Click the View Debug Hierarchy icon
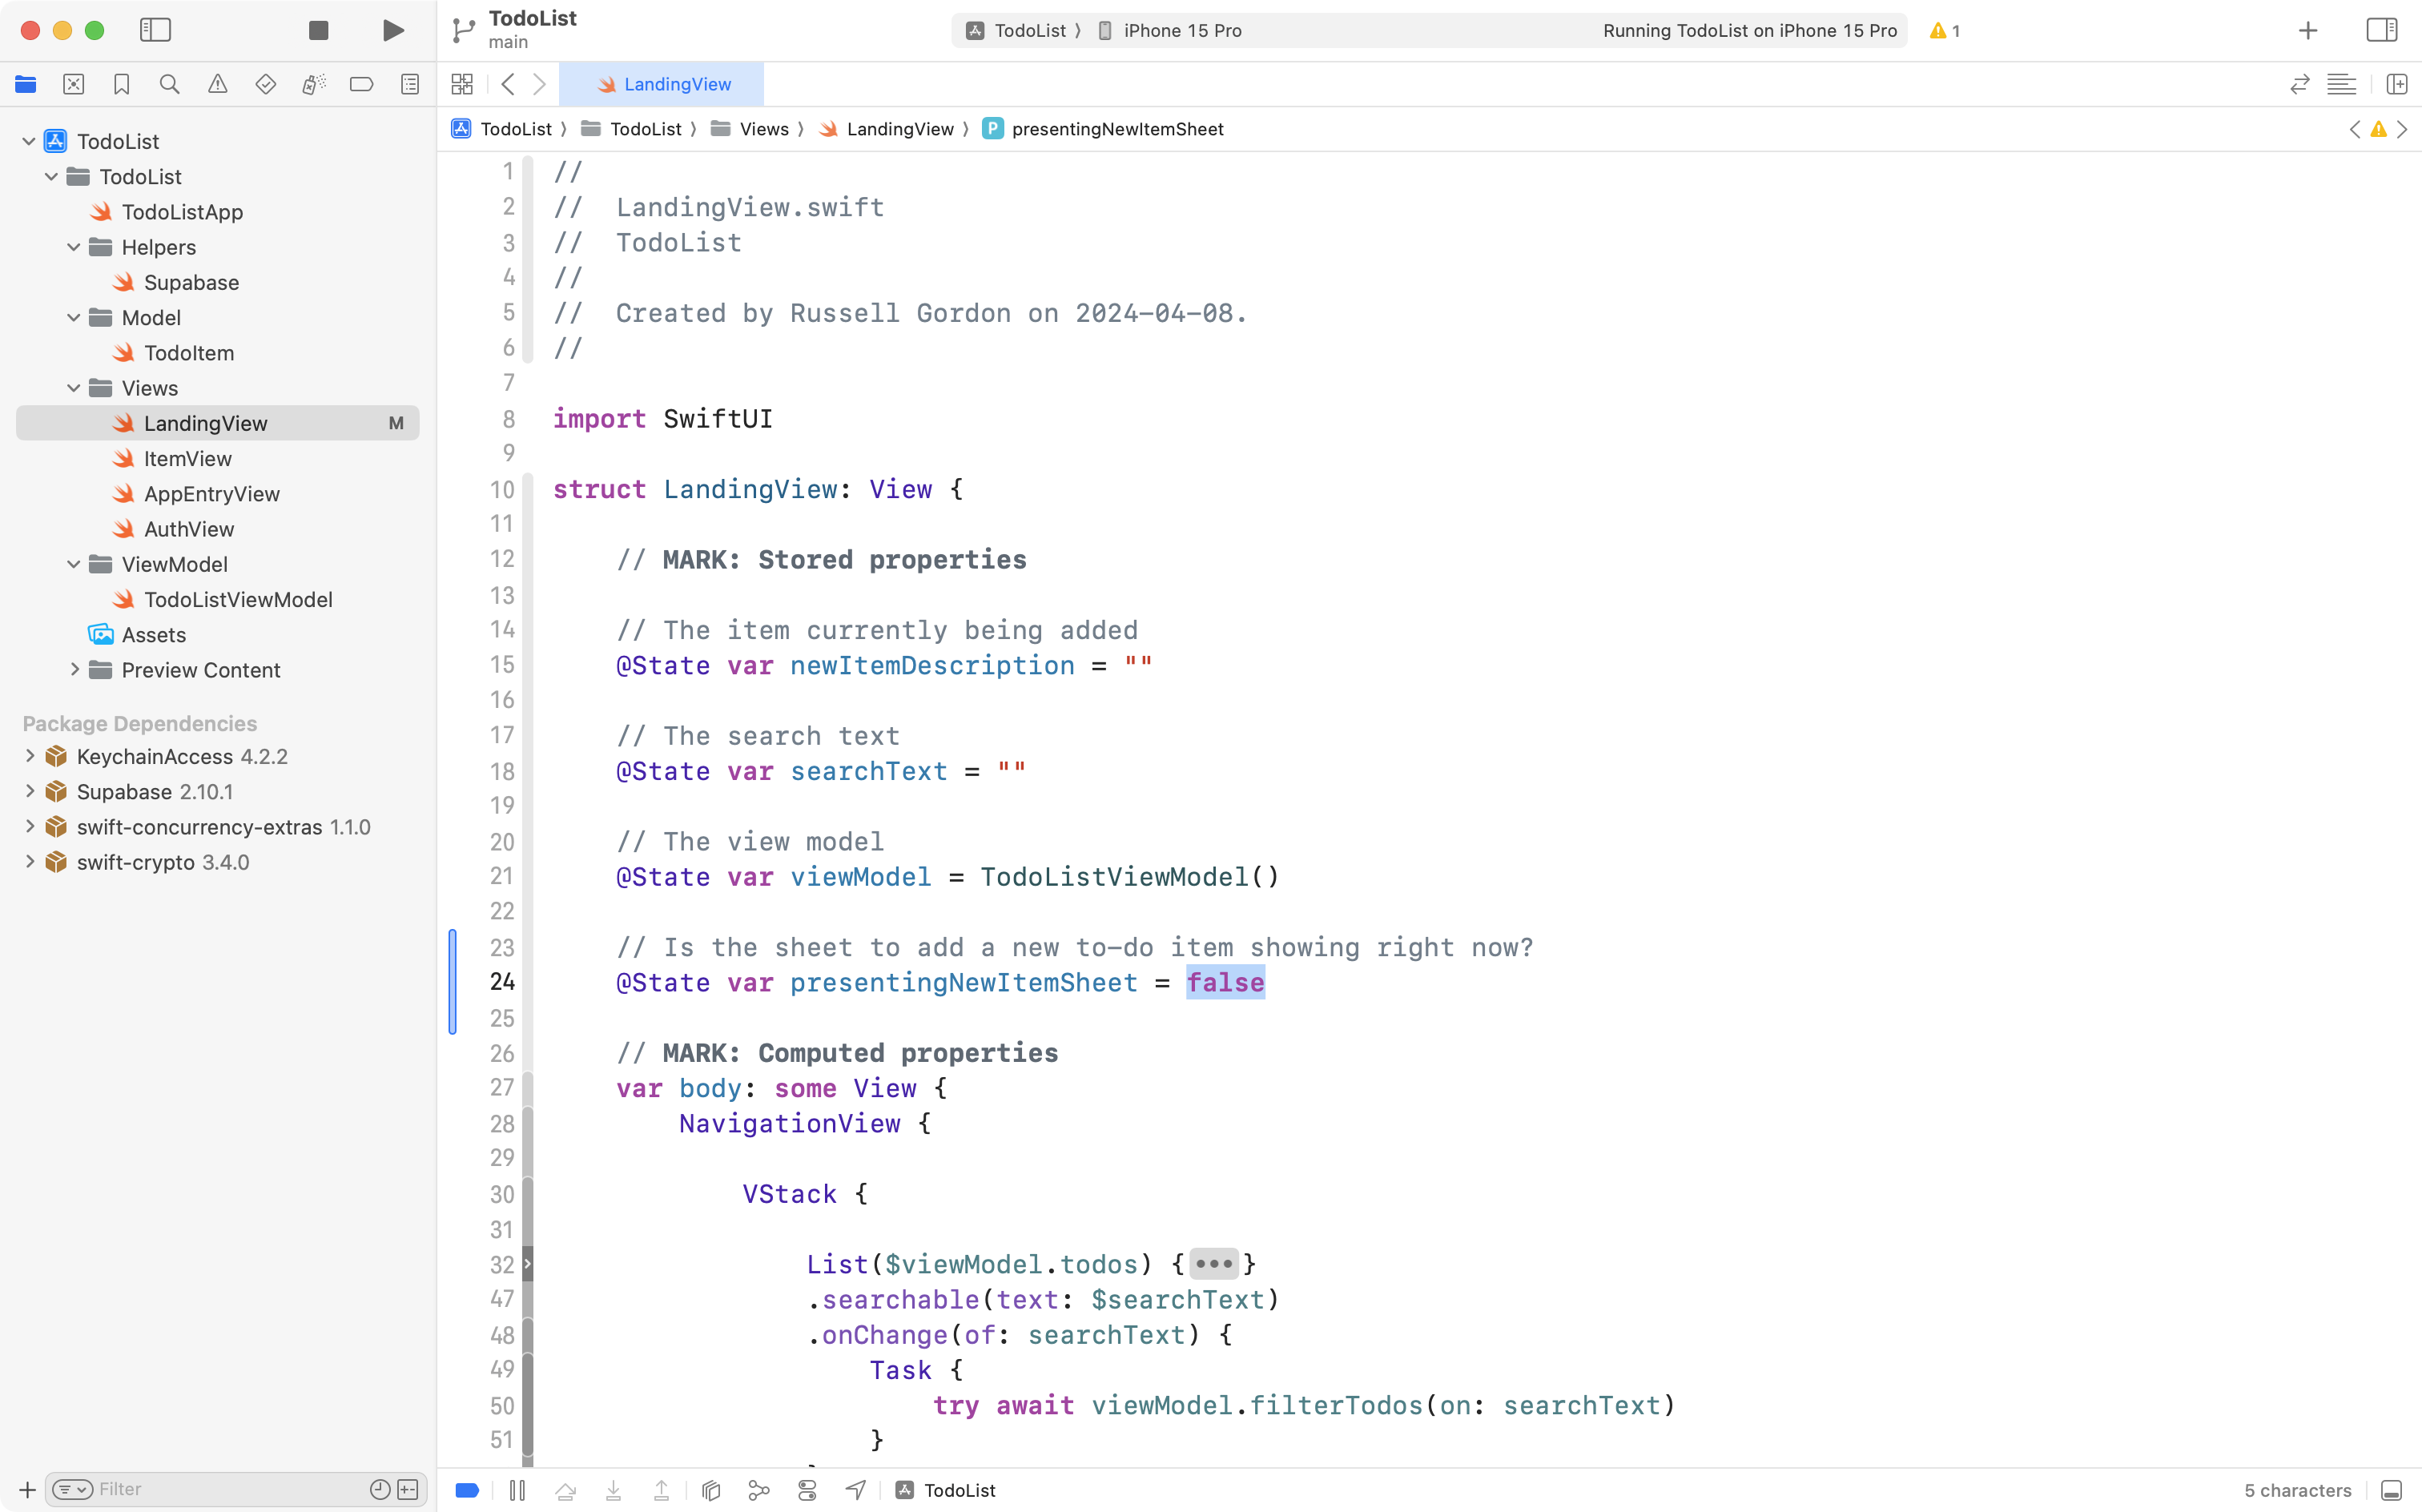This screenshot has width=2422, height=1512. 710,1489
